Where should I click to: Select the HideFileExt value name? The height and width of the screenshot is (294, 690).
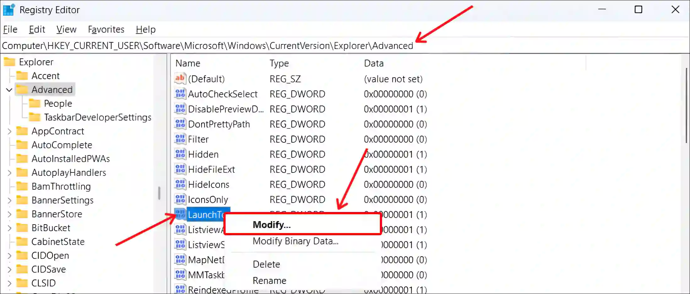coord(211,169)
